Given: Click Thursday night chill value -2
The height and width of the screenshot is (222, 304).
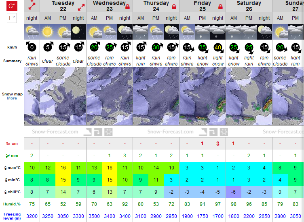Looking at the screenshot, I should pyautogui.click(x=171, y=192).
